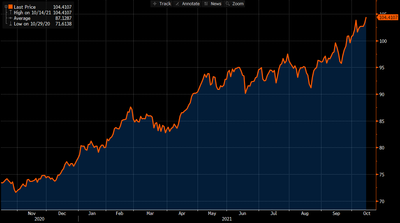Select the Average legend row
This screenshot has width=400, height=223.
click(x=22, y=18)
